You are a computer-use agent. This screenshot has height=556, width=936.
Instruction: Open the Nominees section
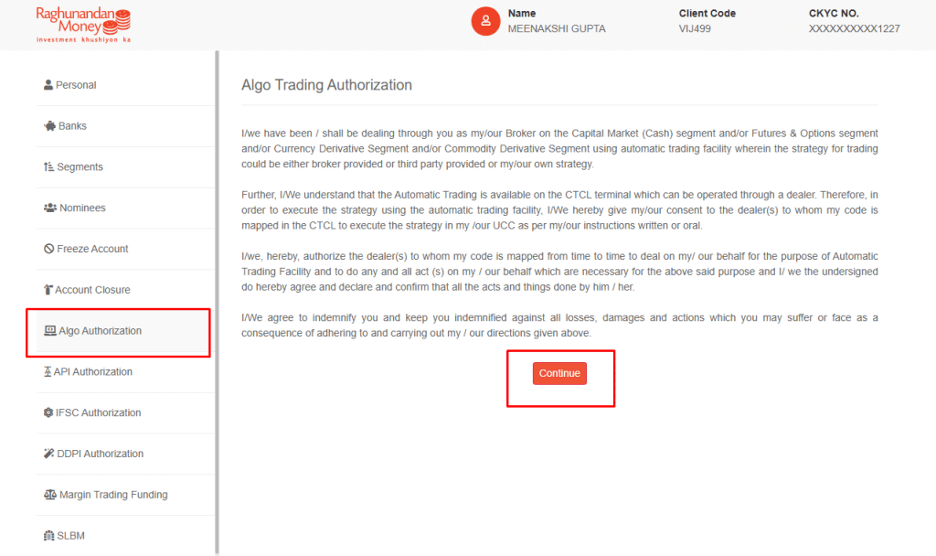(x=125, y=208)
